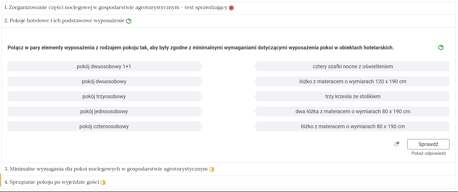Select the tile "cztery szafki nocne z oświetleniem"

[x=353, y=66]
